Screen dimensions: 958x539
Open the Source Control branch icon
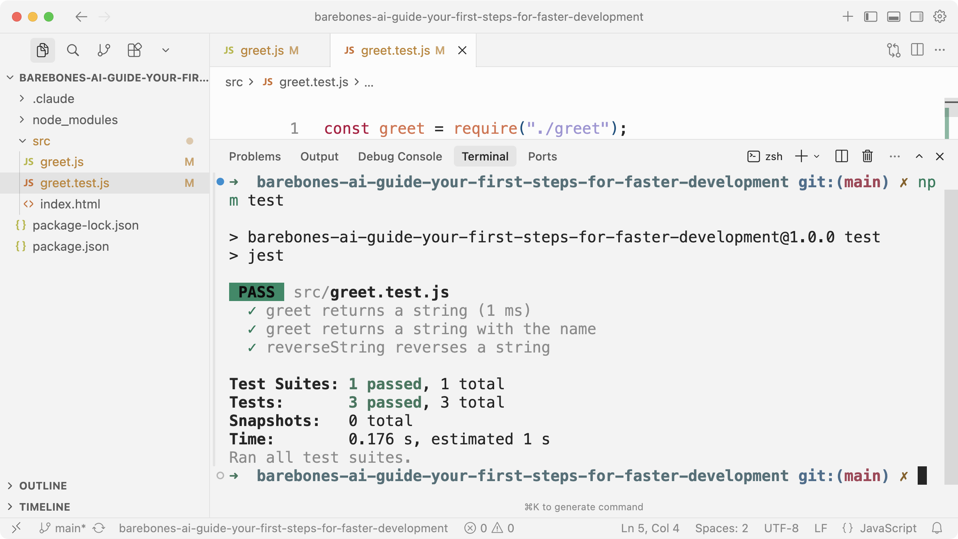tap(104, 50)
